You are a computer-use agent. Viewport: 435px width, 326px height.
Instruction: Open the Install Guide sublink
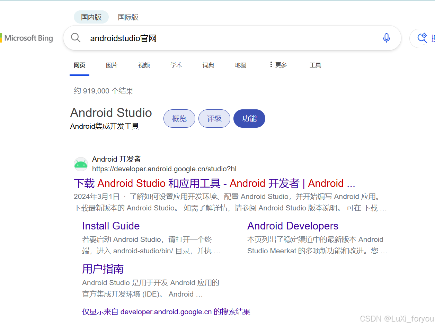point(111,226)
